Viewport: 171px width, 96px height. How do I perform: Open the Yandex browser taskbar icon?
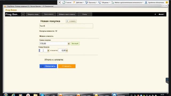pos(28,95)
